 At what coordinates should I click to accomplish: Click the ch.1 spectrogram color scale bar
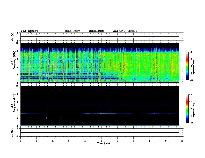click(x=187, y=66)
